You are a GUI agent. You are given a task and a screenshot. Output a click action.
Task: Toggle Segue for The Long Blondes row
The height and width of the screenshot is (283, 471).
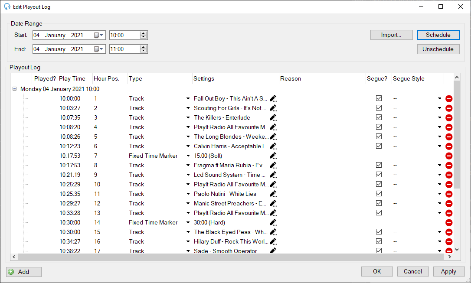379,136
